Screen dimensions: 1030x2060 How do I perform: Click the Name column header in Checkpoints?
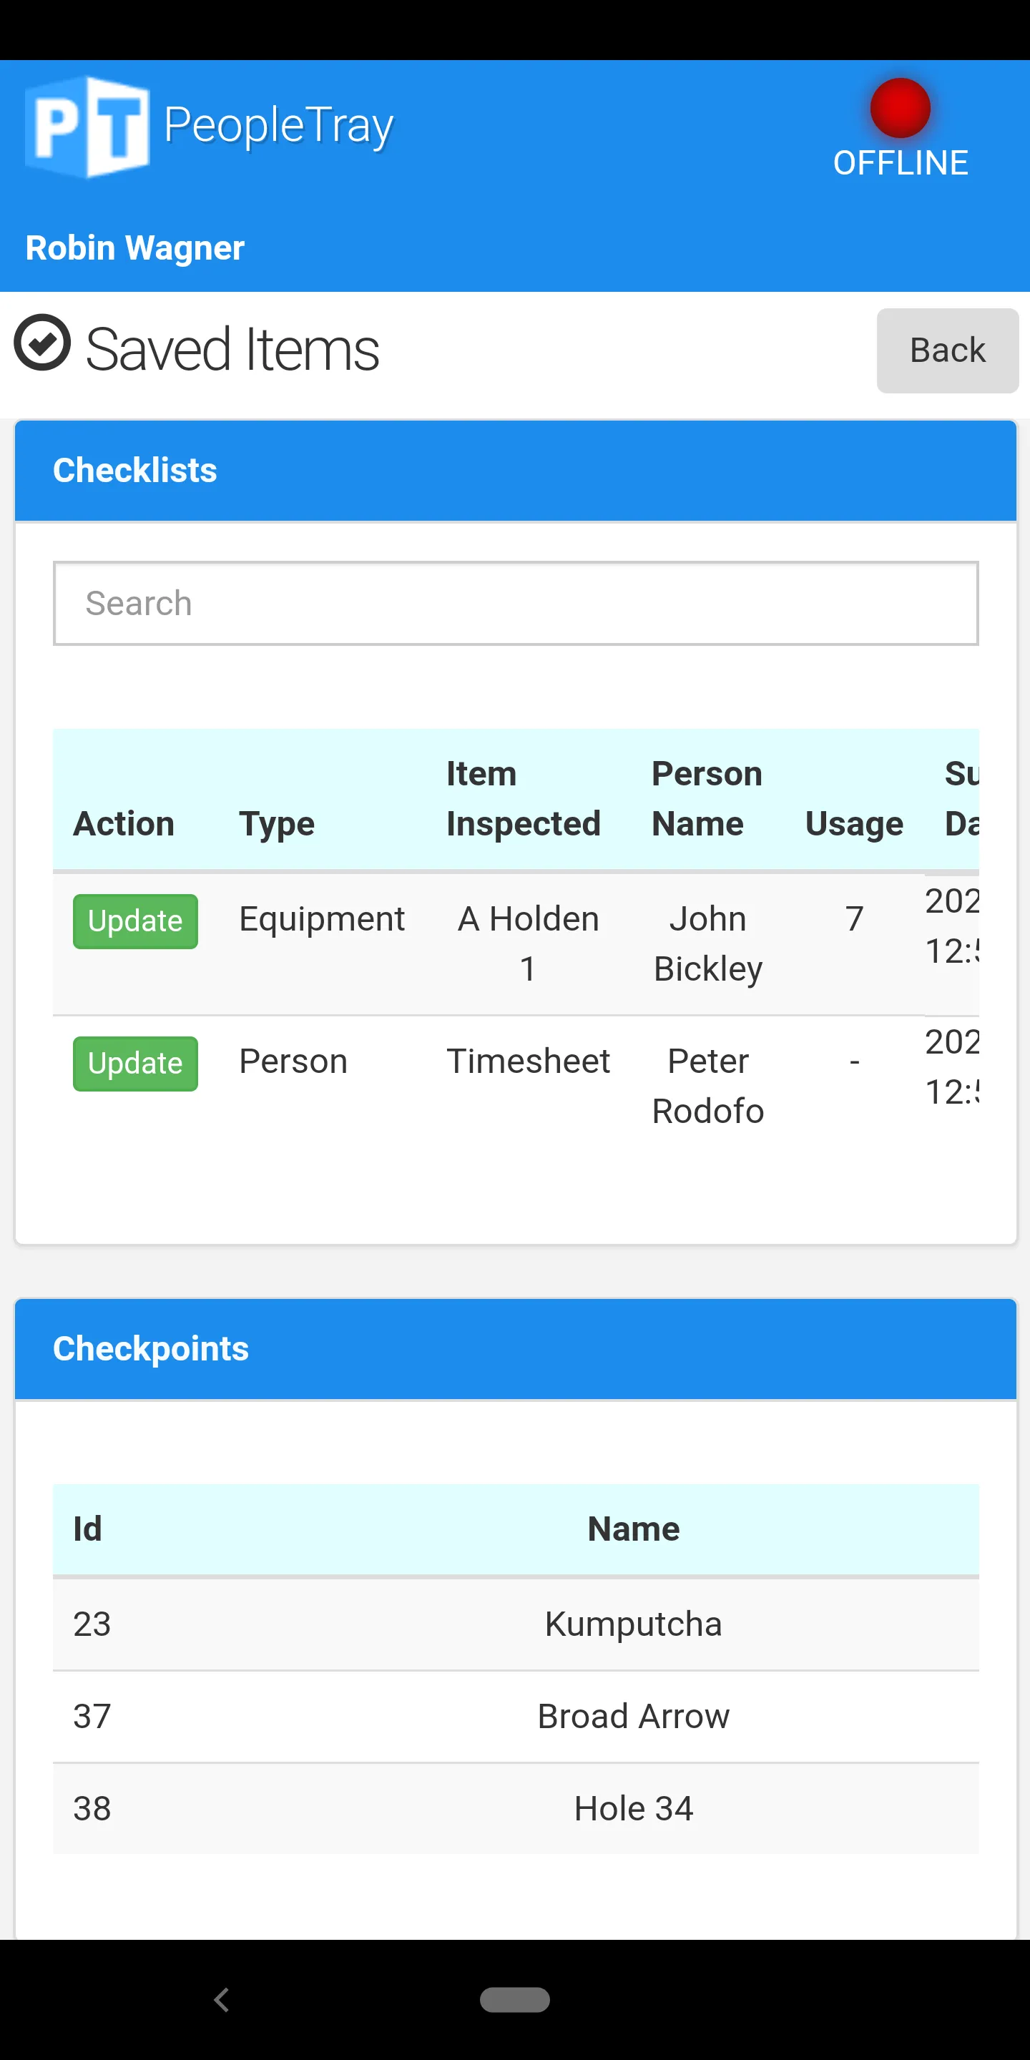click(633, 1529)
